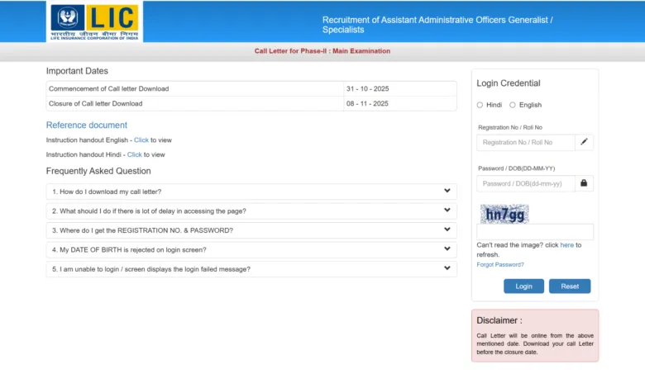Click the 'Reference document' heading
Image resolution: width=645 pixels, height=388 pixels.
[x=87, y=125]
